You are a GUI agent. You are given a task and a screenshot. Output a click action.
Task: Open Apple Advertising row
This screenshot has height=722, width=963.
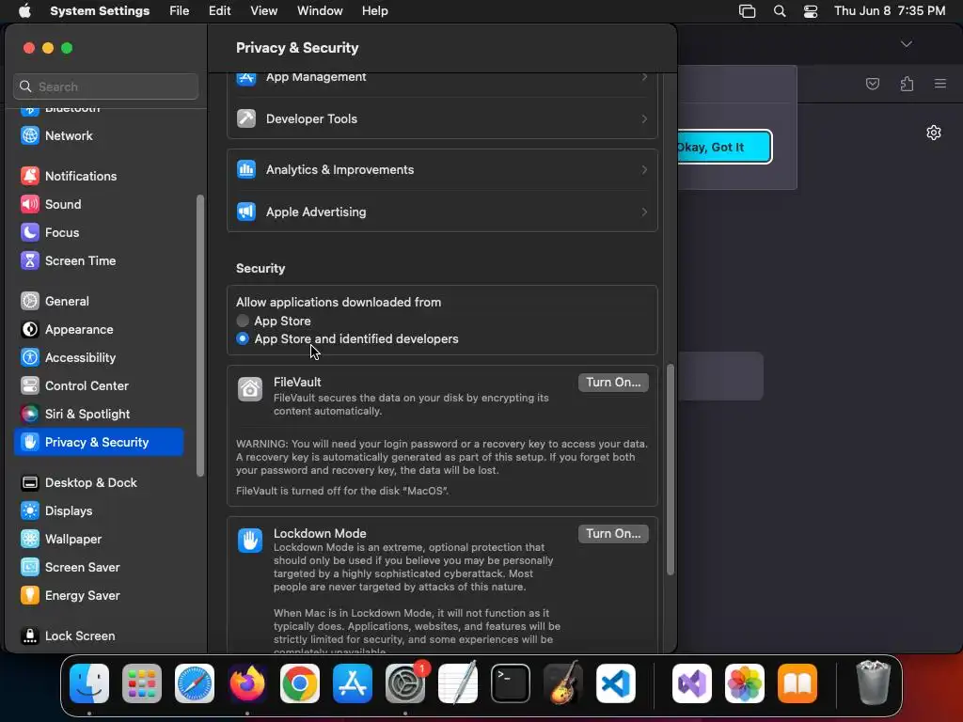[x=442, y=212]
